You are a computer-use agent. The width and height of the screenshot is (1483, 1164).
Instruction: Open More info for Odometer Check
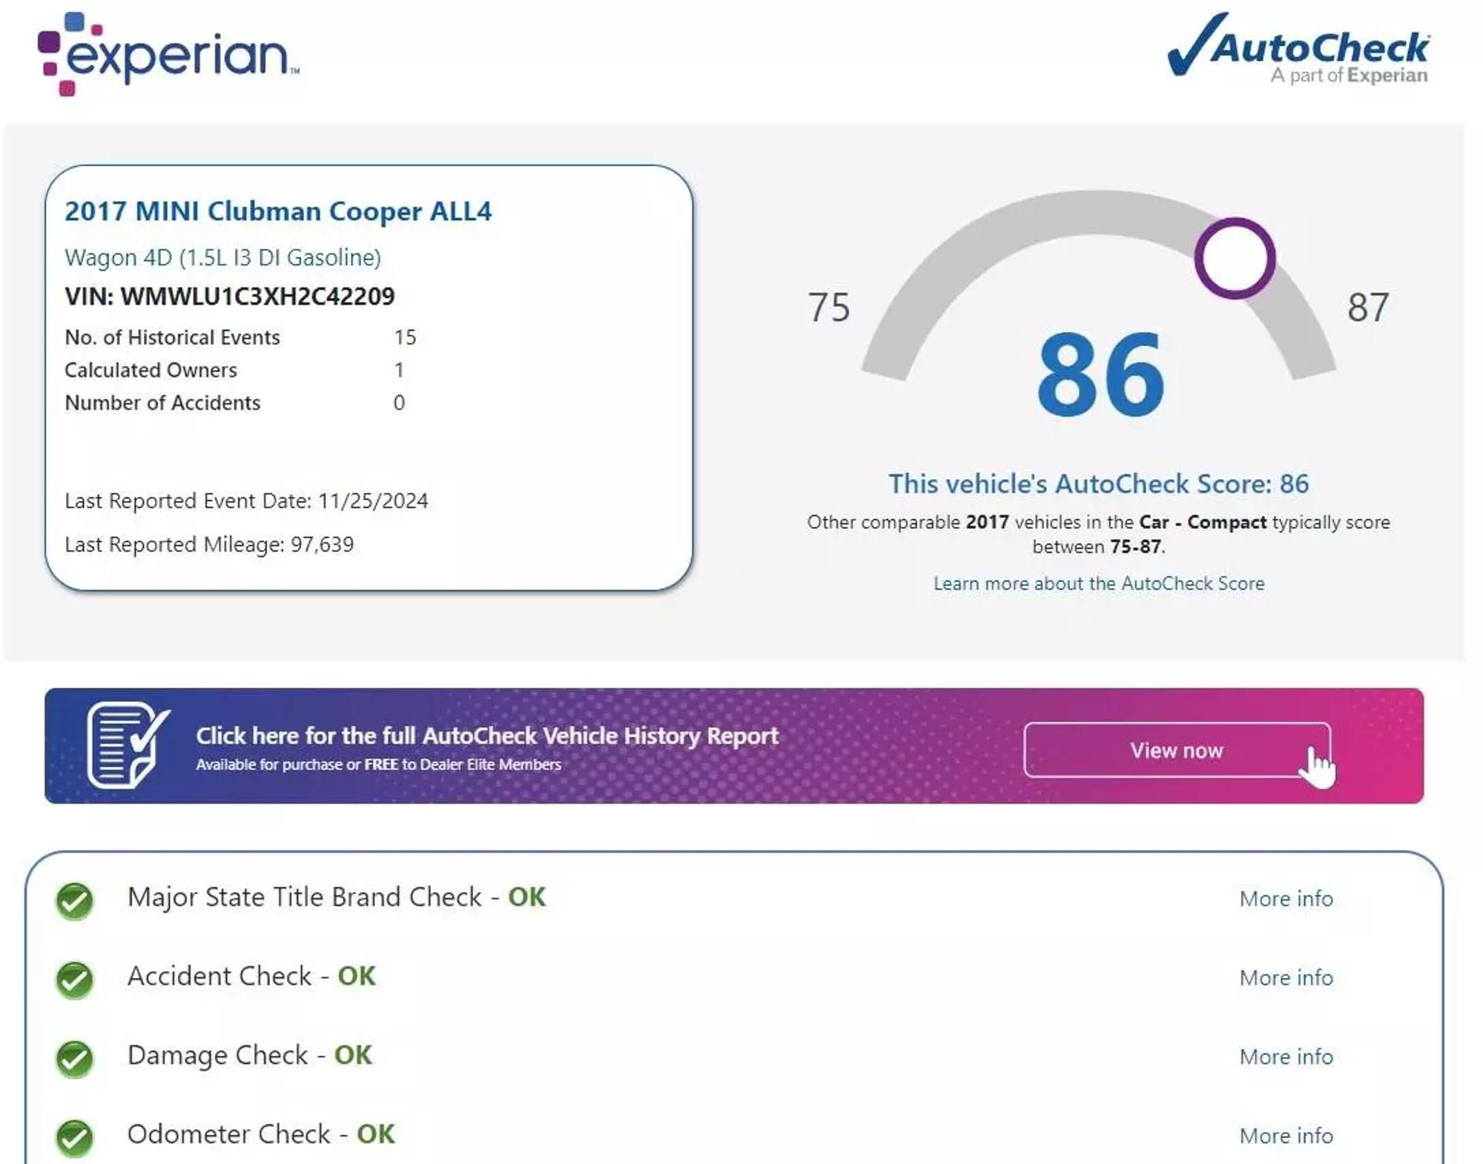pos(1287,1136)
